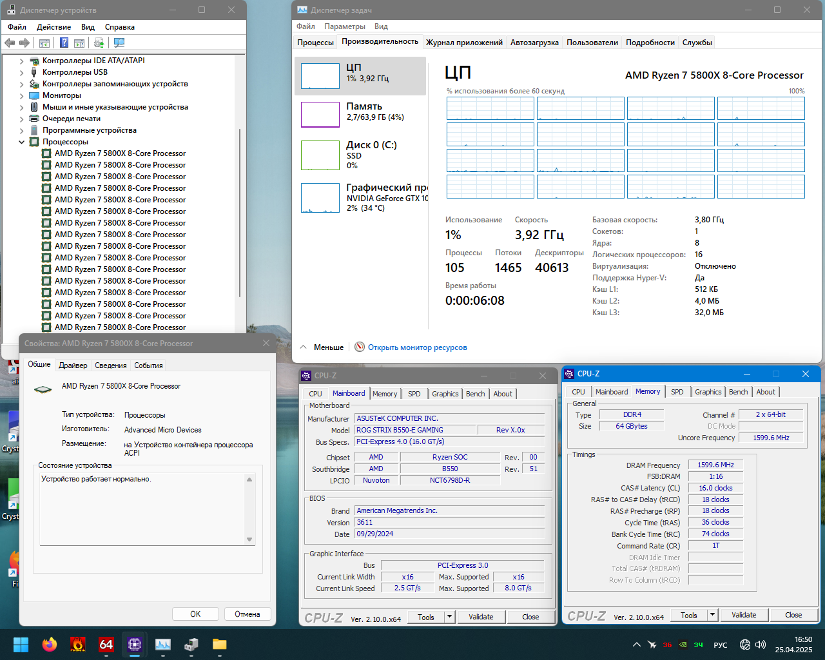Click the NVIDIA icon in the system tray
This screenshot has height=660, width=825.
(x=683, y=645)
